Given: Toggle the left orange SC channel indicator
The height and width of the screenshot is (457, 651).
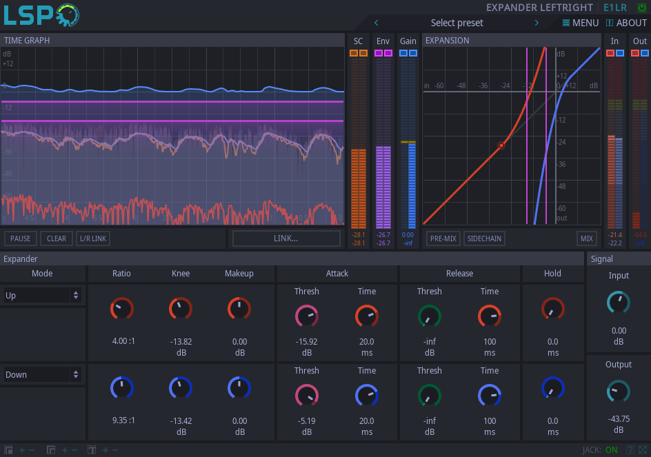Looking at the screenshot, I should (x=354, y=53).
